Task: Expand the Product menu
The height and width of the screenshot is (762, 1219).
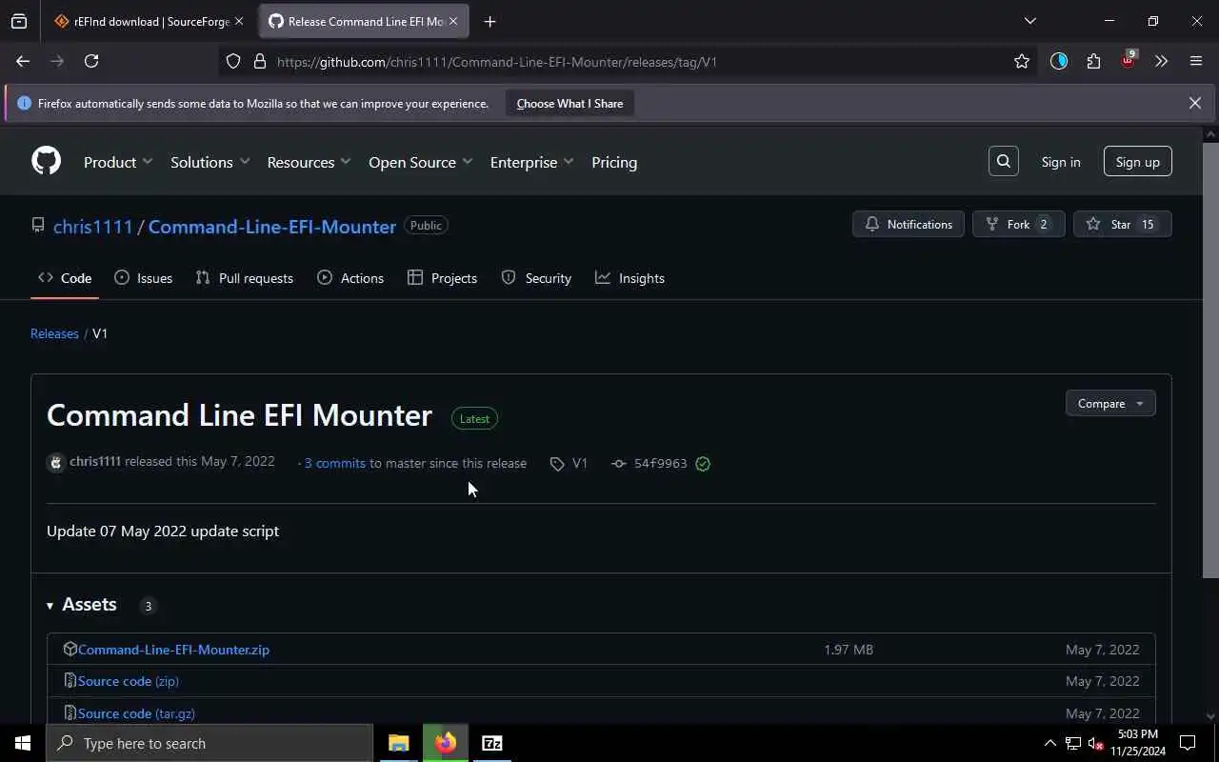Action: pos(118,162)
